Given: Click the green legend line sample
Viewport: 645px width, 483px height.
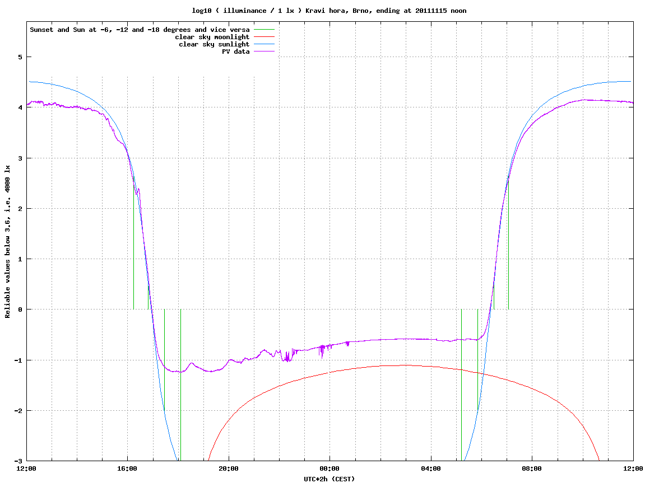Looking at the screenshot, I should 264,30.
